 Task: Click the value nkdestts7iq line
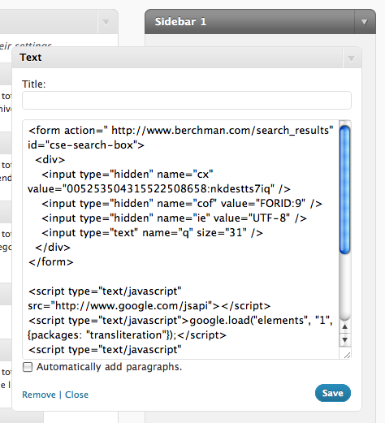point(159,189)
